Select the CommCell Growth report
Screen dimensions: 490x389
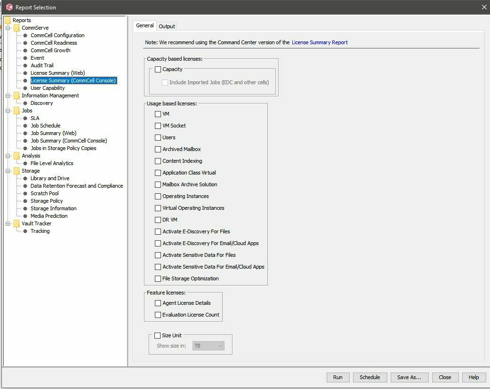coord(50,50)
